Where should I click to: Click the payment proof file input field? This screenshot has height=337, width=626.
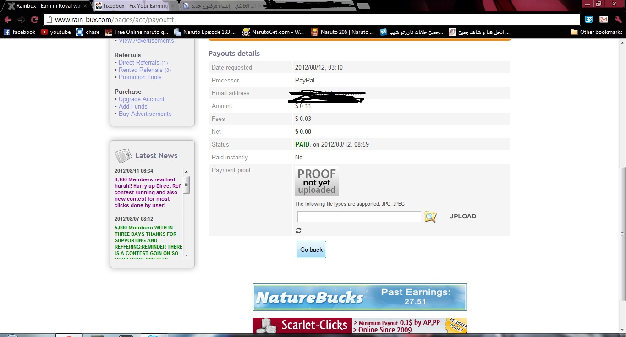click(x=359, y=217)
